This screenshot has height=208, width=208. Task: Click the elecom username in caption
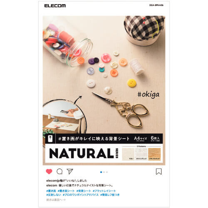click(52, 186)
